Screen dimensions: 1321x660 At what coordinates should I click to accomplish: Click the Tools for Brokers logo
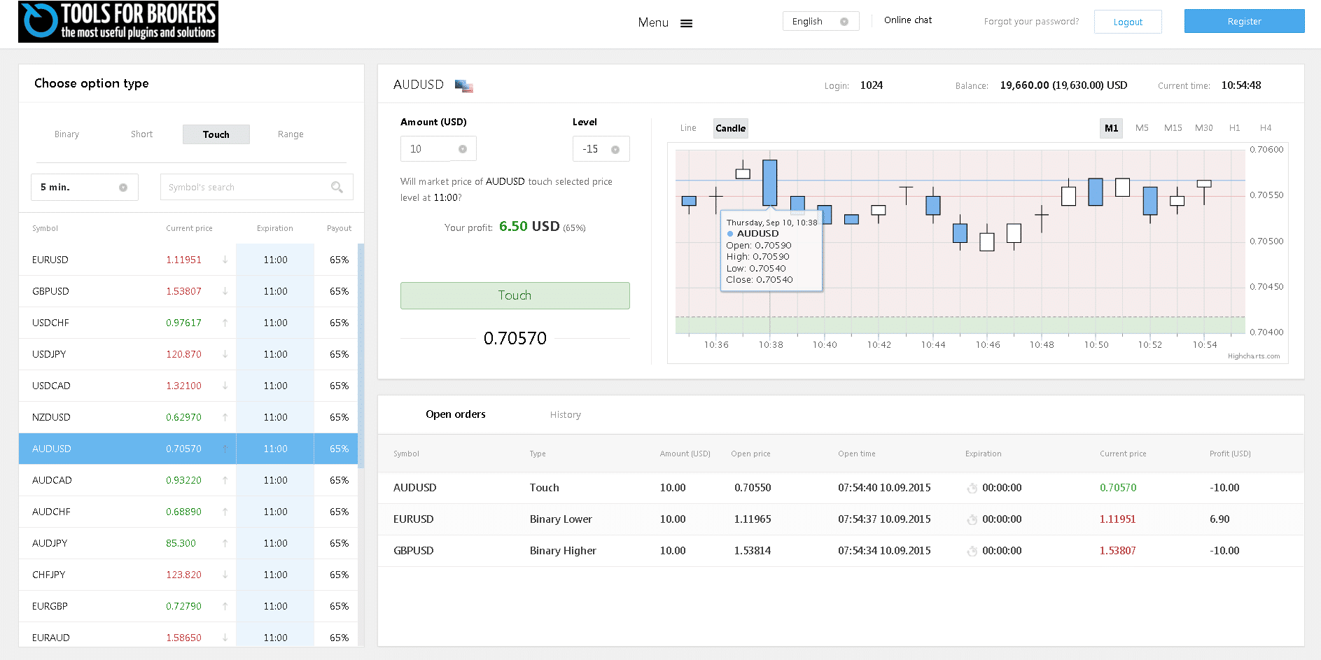(118, 22)
